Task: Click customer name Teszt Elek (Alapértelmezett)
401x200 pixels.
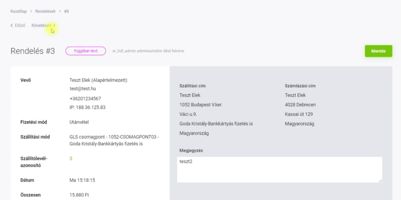Action: (x=98, y=81)
